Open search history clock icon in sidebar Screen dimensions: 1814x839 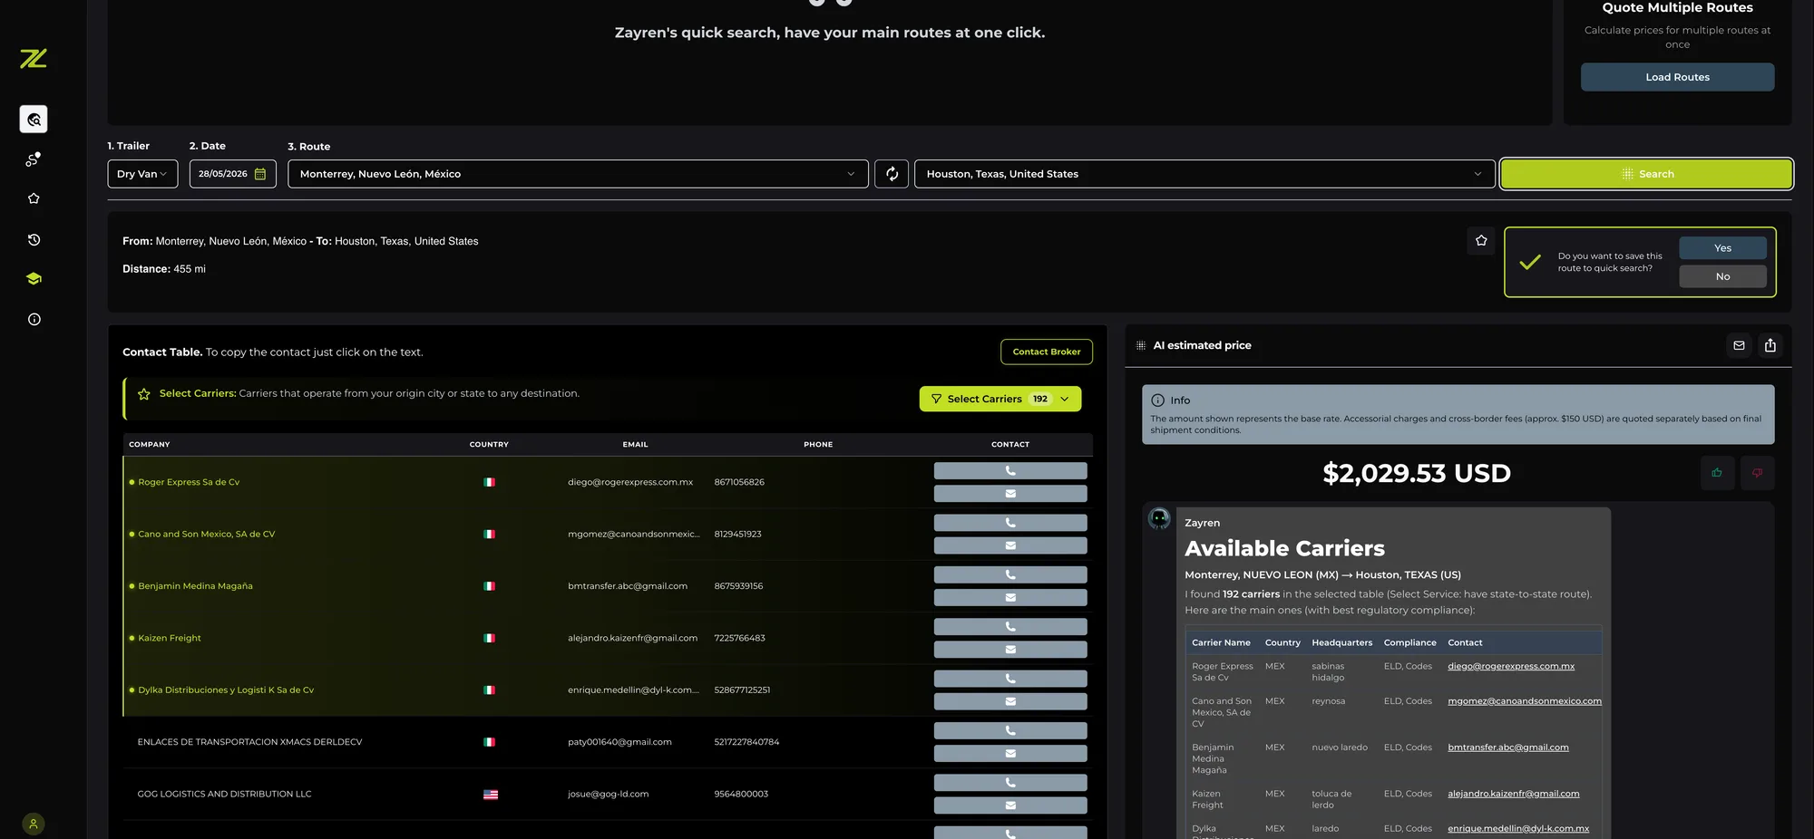[x=34, y=240]
